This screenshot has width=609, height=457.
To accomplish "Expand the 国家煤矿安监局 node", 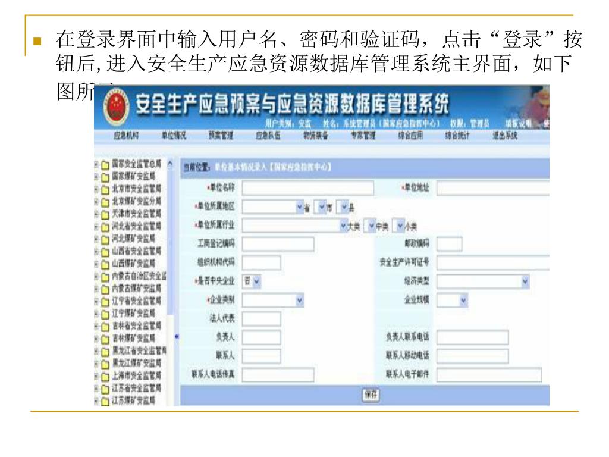I will pyautogui.click(x=96, y=177).
